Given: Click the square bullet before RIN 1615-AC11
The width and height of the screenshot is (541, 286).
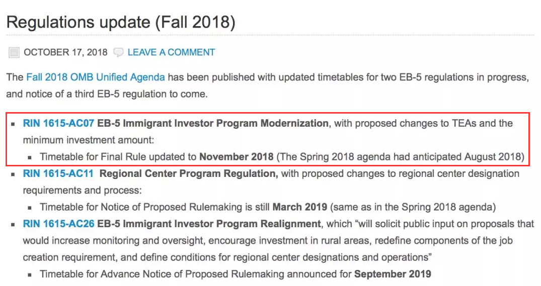Looking at the screenshot, I should click(x=13, y=174).
